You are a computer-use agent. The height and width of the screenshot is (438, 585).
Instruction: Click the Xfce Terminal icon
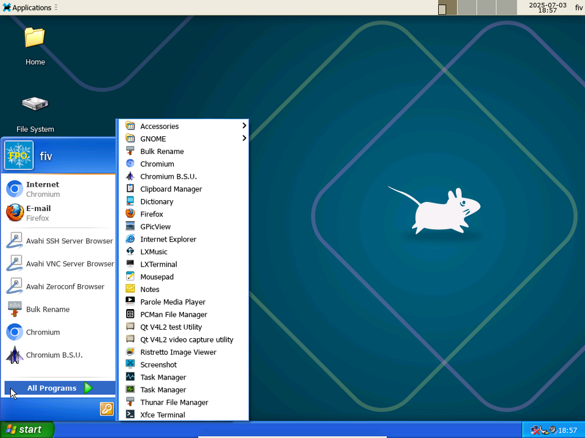[130, 414]
